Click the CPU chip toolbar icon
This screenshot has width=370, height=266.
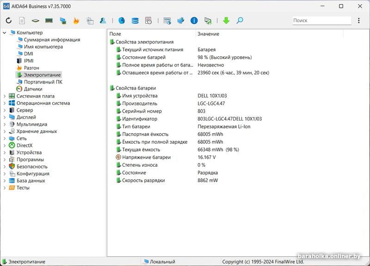click(36, 21)
